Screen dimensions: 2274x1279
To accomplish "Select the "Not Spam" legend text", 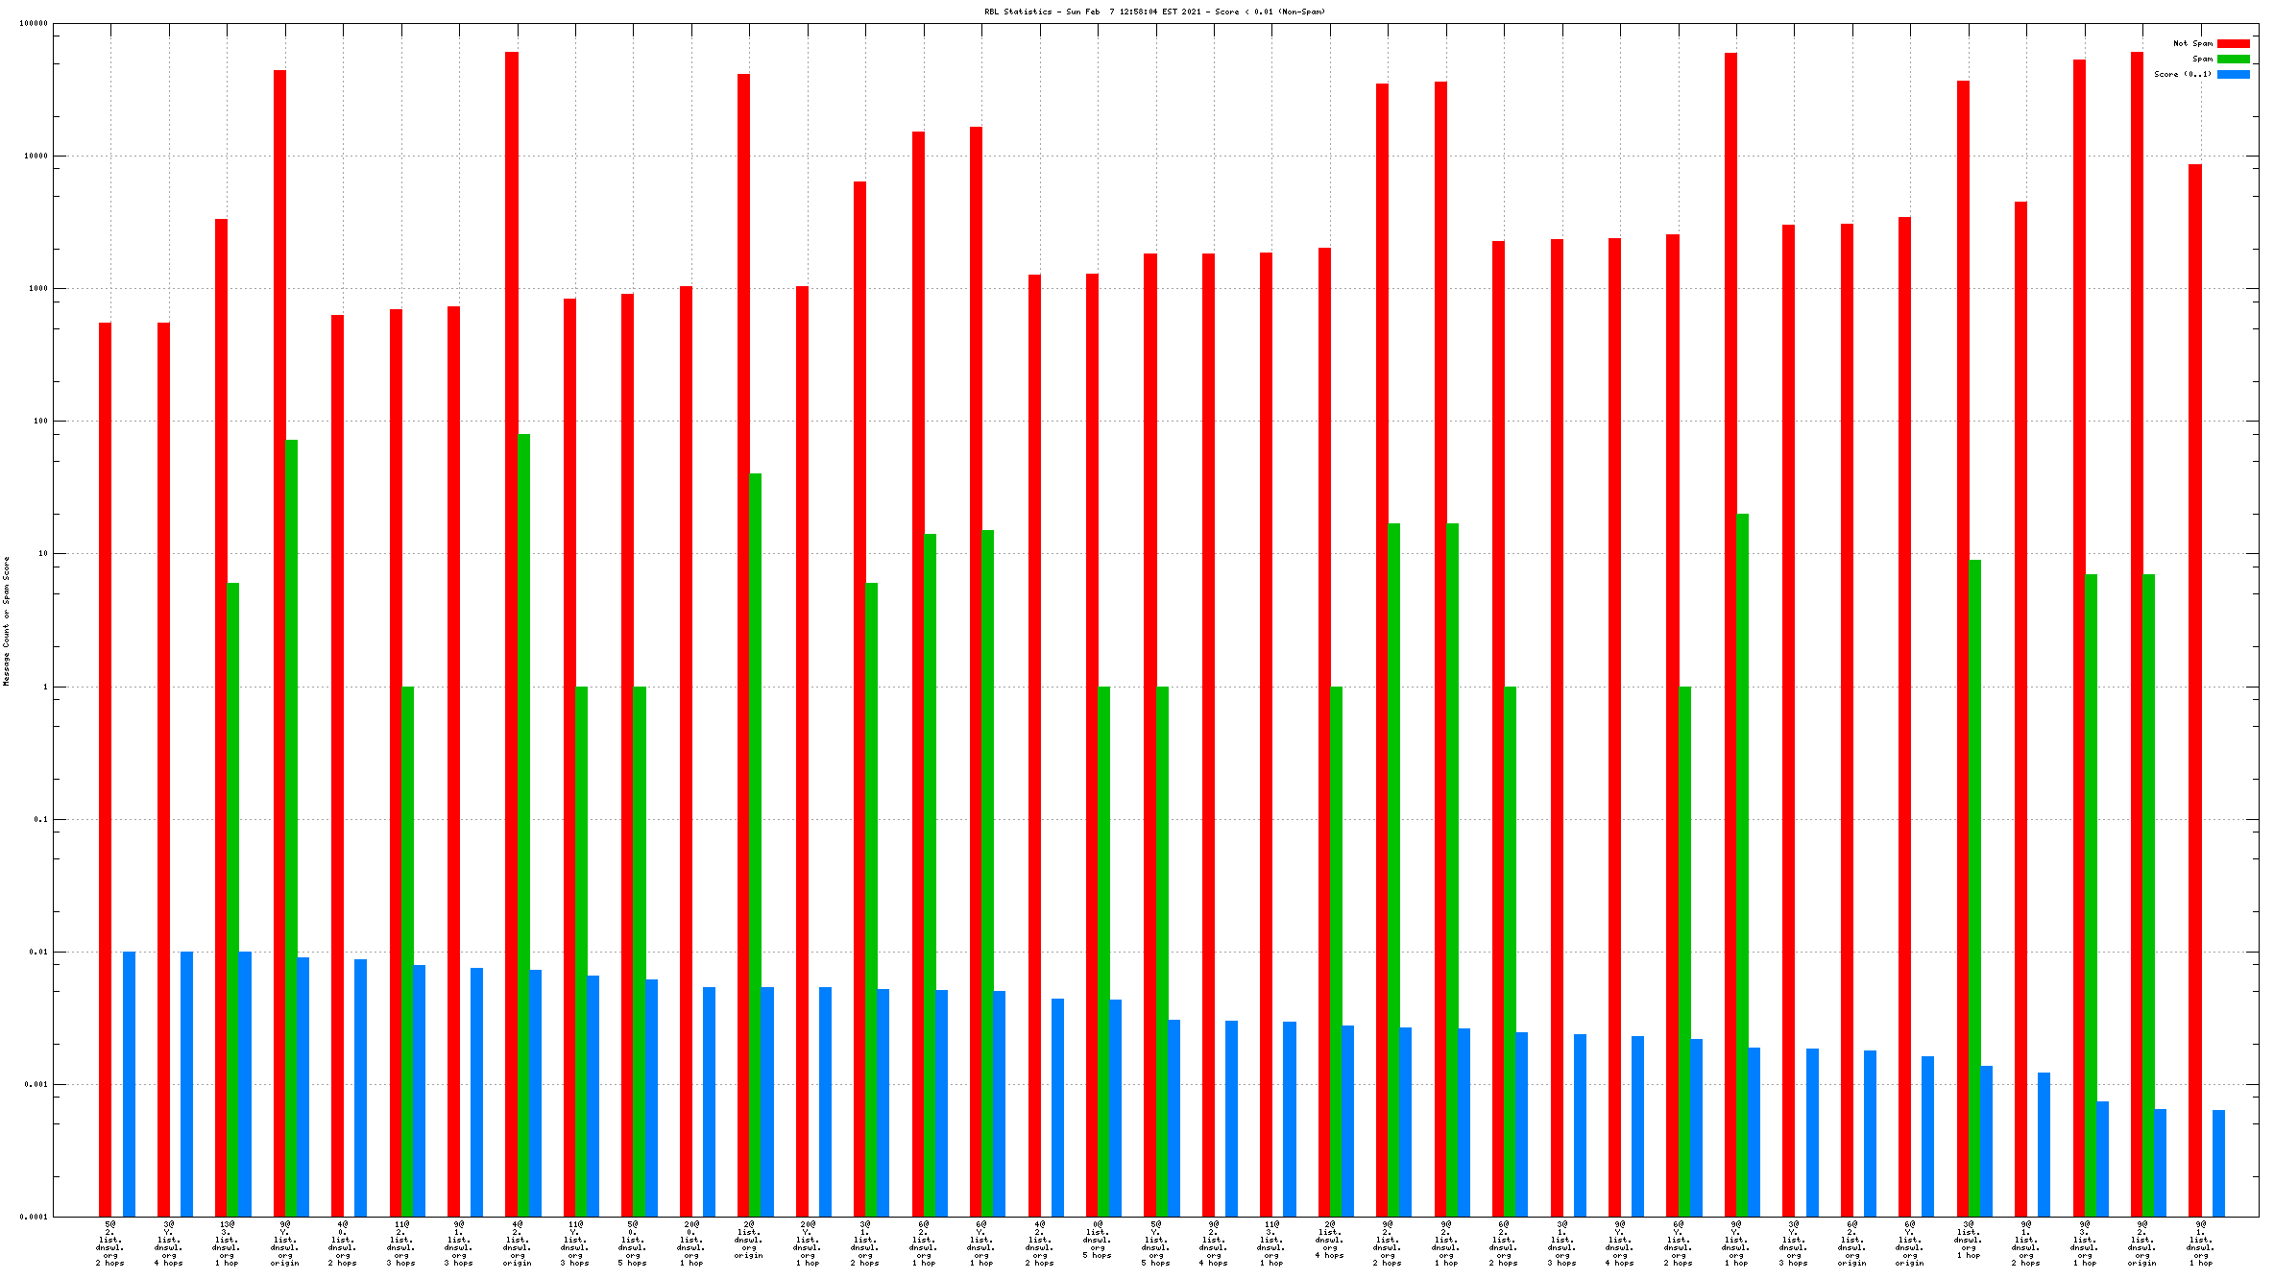I will [x=2192, y=43].
